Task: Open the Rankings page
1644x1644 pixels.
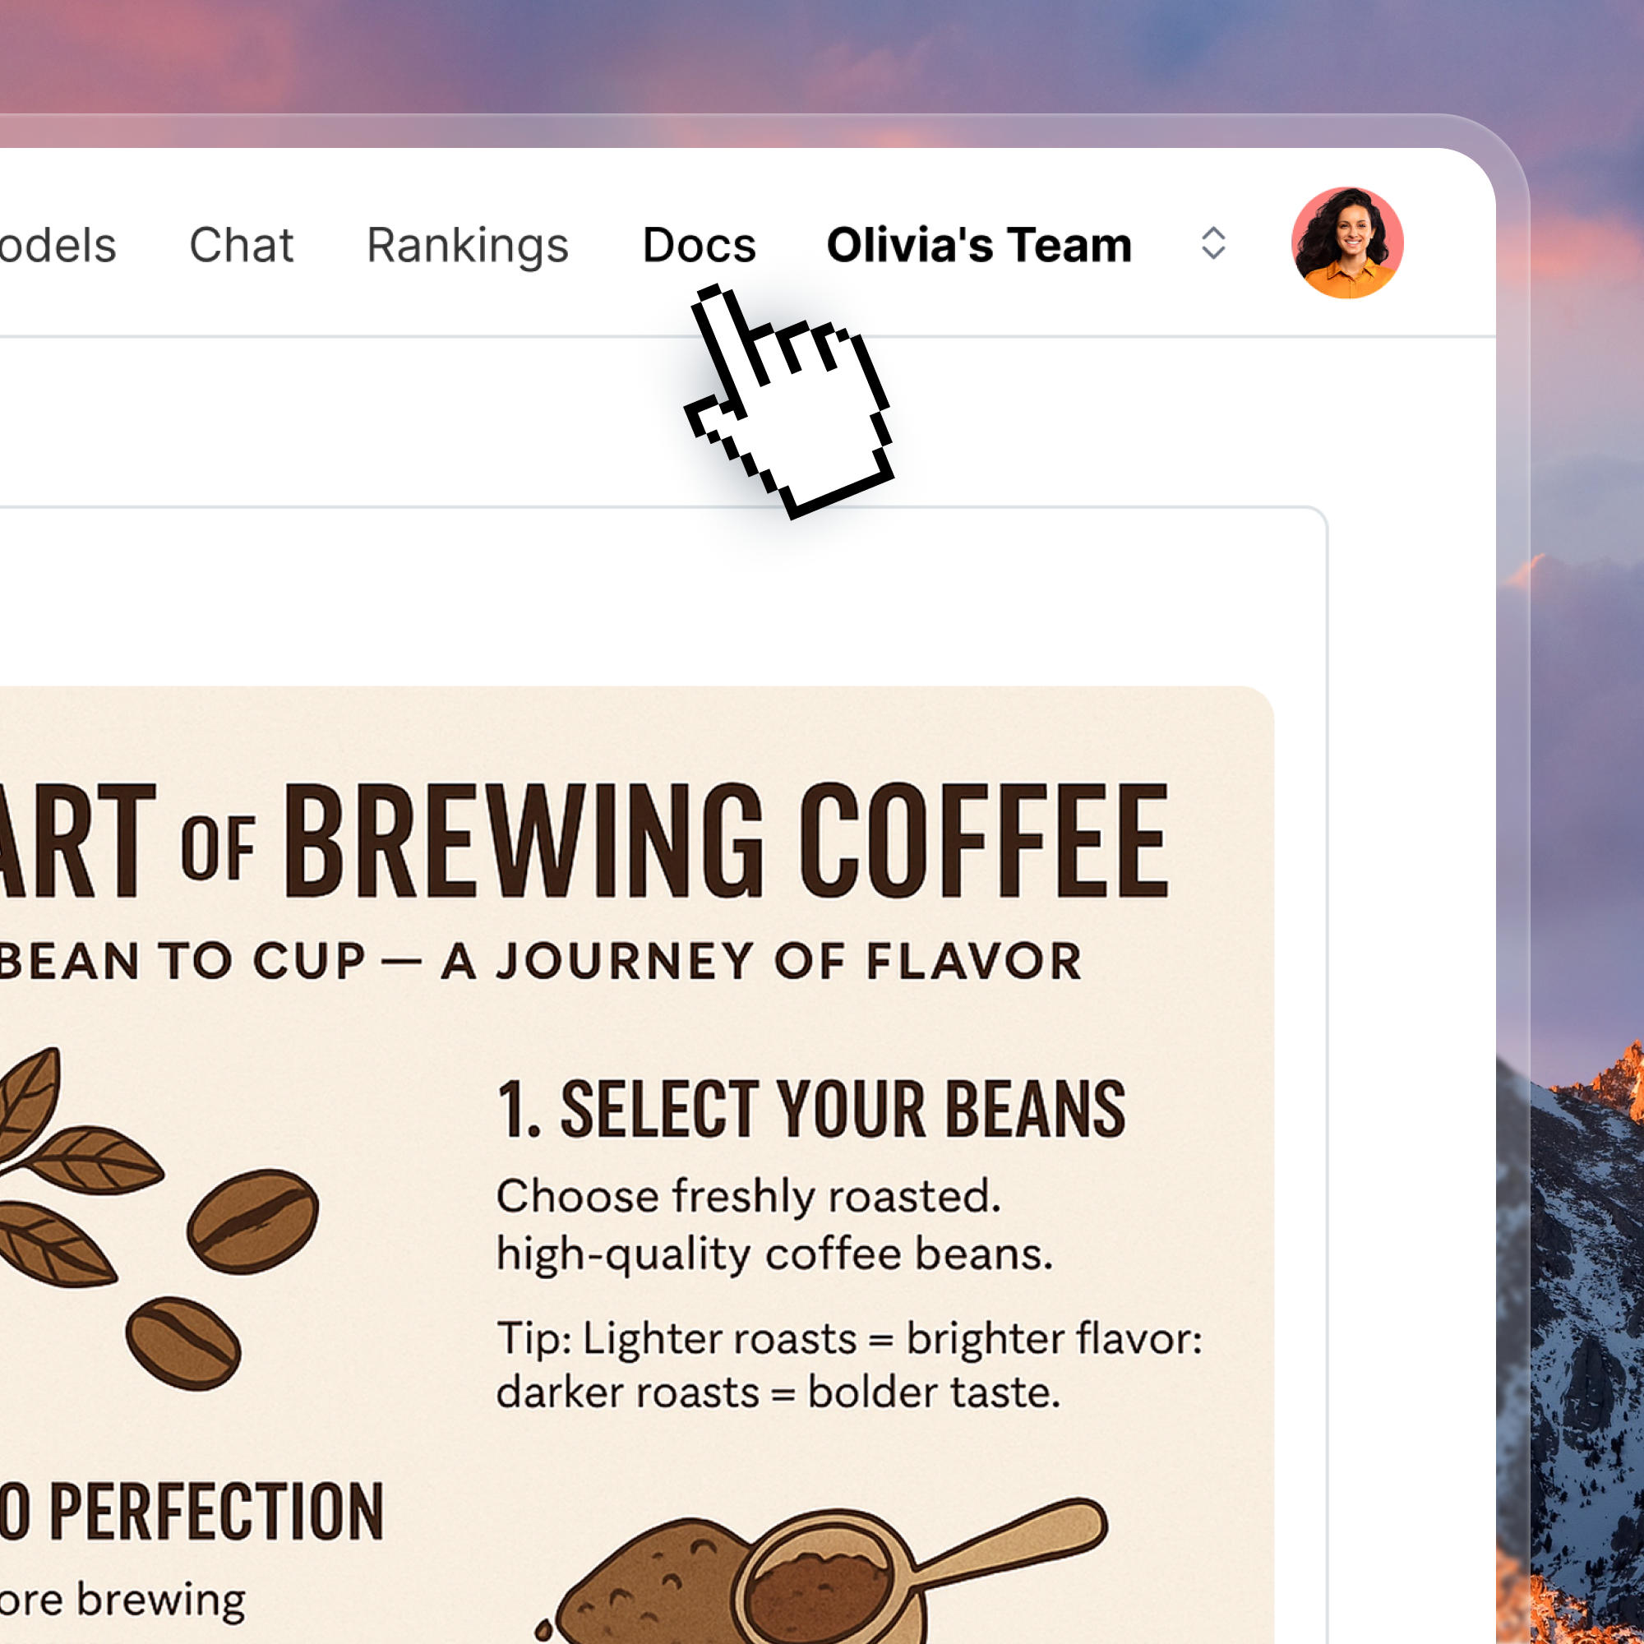Action: coord(467,247)
